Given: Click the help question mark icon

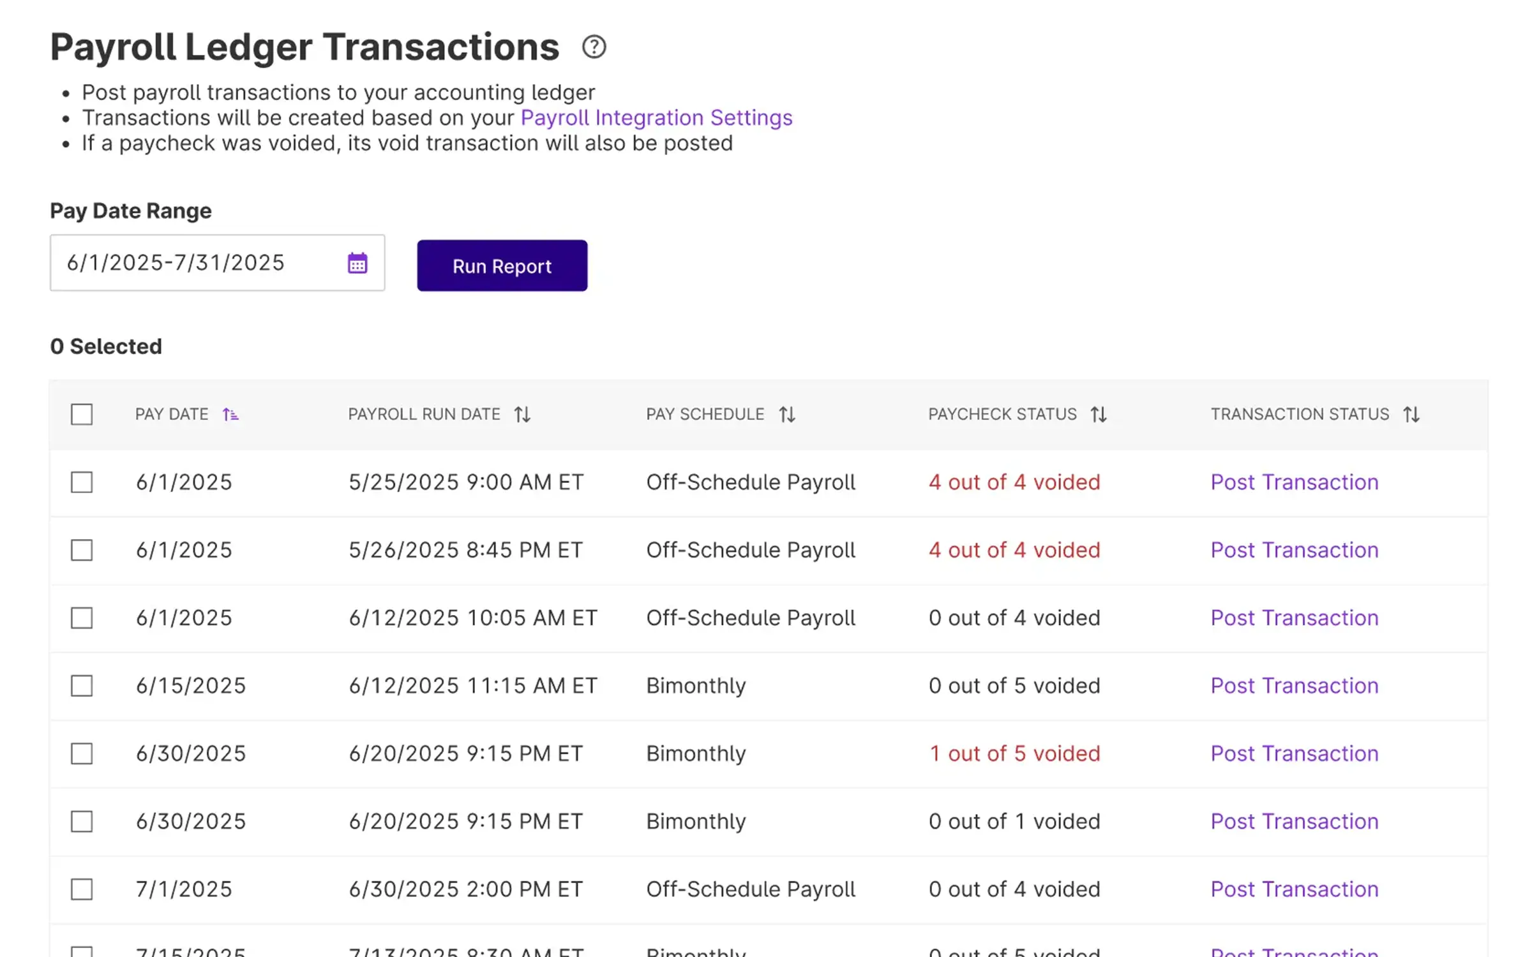Looking at the screenshot, I should tap(594, 47).
